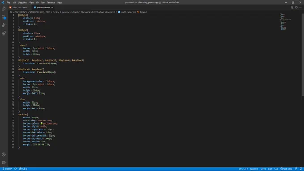
Task: Click the black color swatch on line 12
Action: (x=46, y=48)
